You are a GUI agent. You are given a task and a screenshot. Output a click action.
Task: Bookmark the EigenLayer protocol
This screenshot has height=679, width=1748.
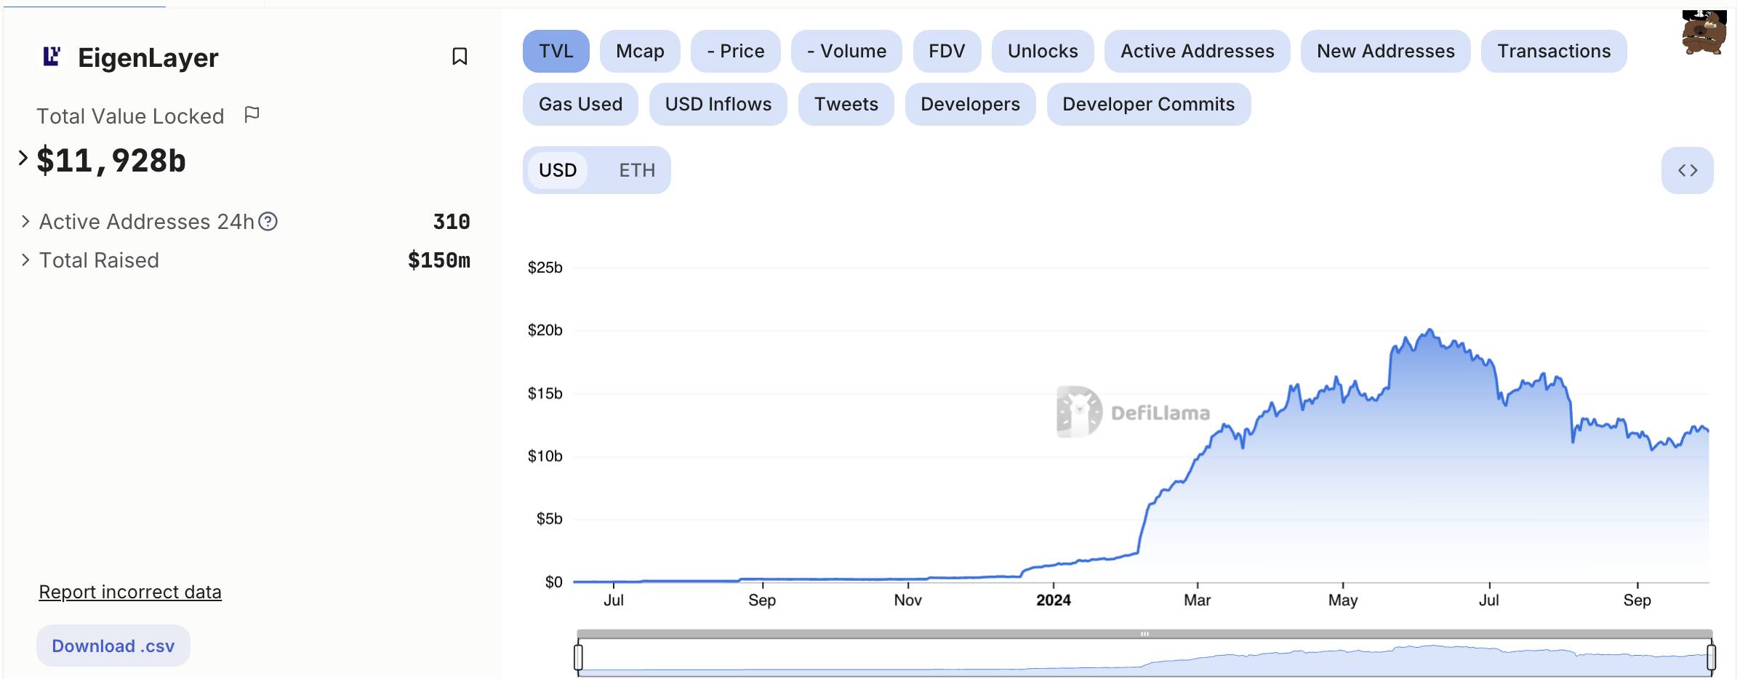pos(460,56)
